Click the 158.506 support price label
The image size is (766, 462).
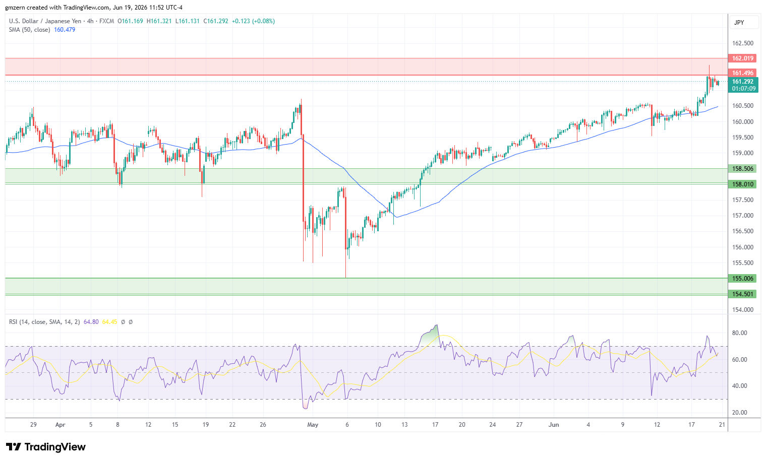[x=743, y=169]
